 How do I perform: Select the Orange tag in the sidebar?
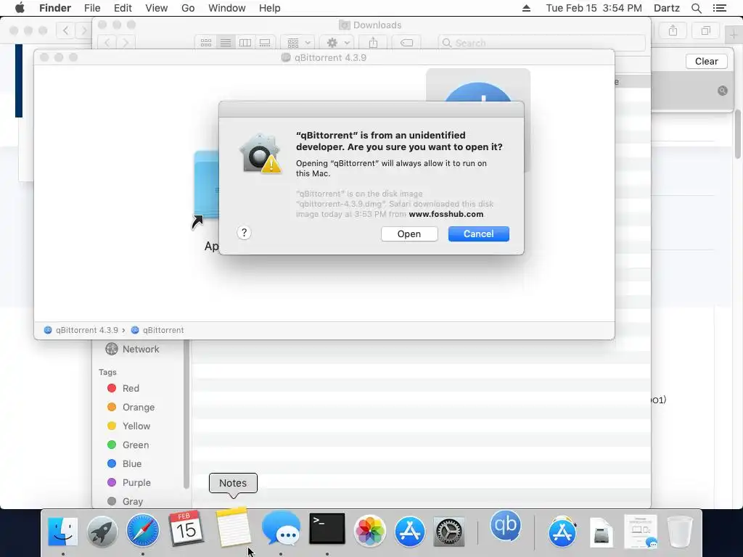[x=131, y=408]
